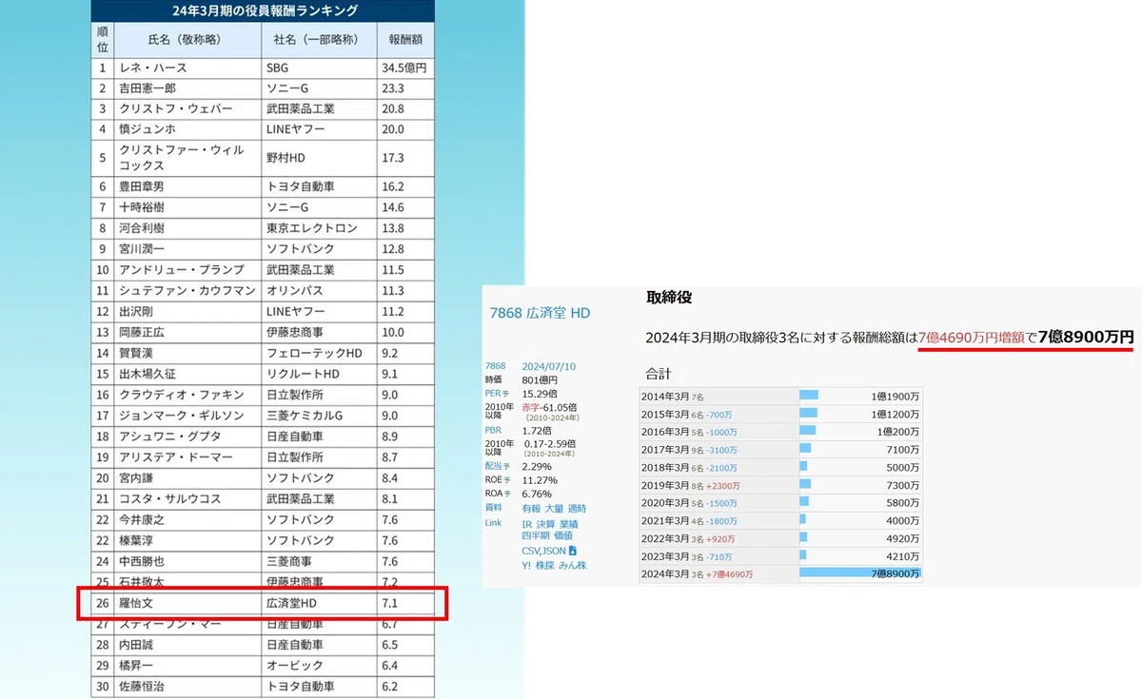Image resolution: width=1142 pixels, height=699 pixels.
Task: Click the 合計 subheading
Action: point(659,375)
